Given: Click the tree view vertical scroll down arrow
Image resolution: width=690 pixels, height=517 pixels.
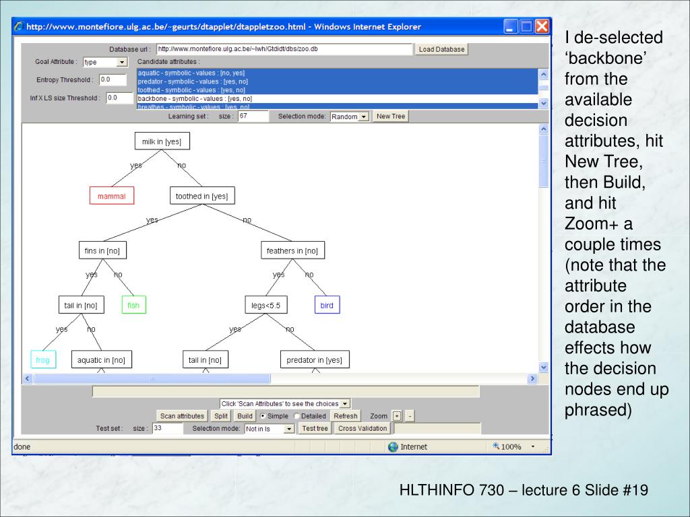Looking at the screenshot, I should pos(544,367).
